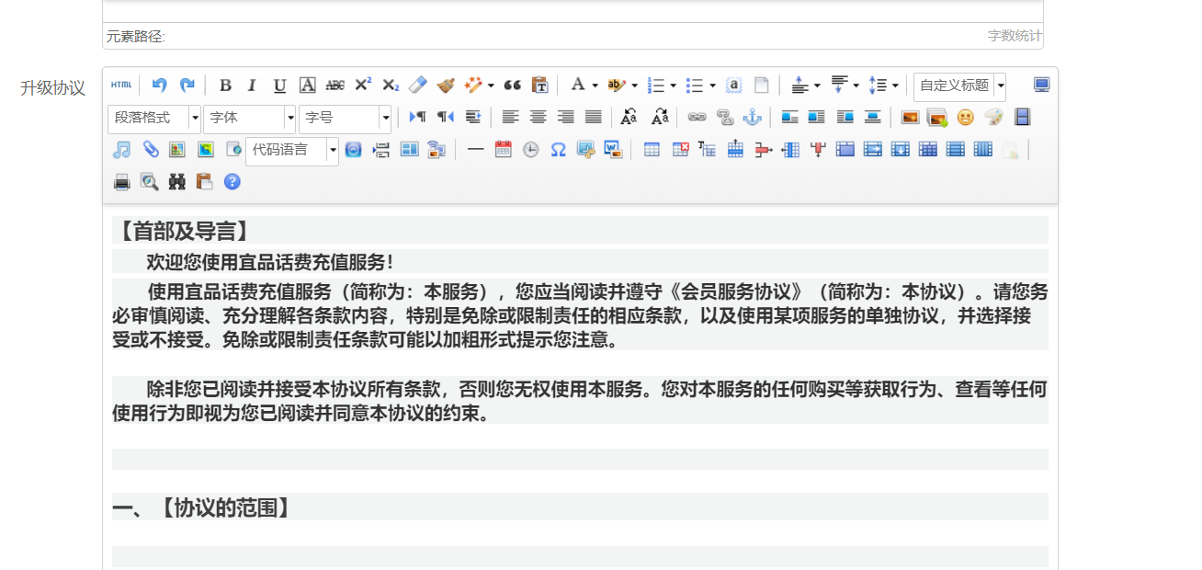Insert an anchor
This screenshot has height=570, width=1202.
[753, 118]
